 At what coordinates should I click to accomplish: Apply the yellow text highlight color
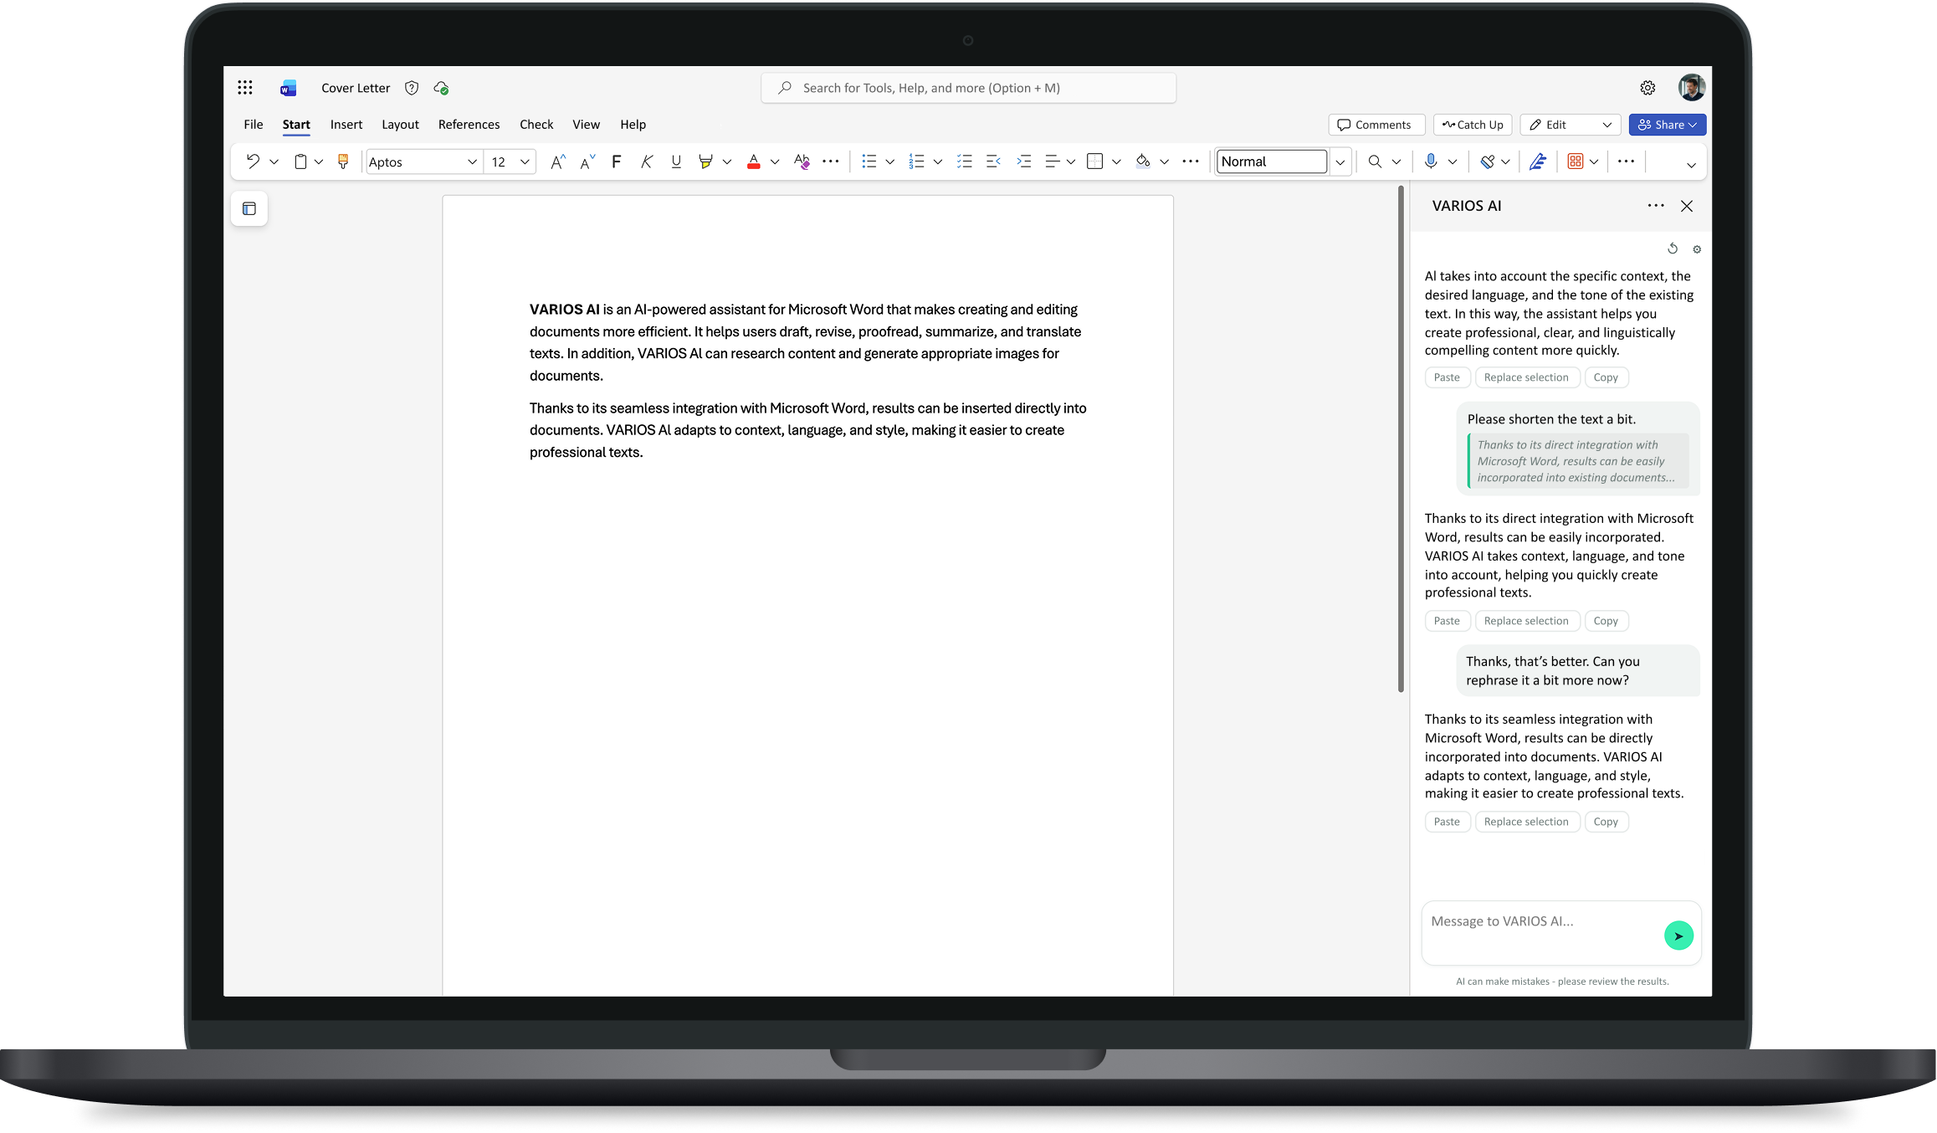705,161
